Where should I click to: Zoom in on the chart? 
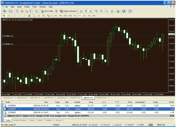pyautogui.click(x=96, y=11)
